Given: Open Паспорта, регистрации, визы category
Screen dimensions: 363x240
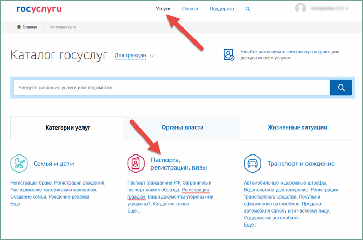Looking at the screenshot, I should (x=179, y=164).
